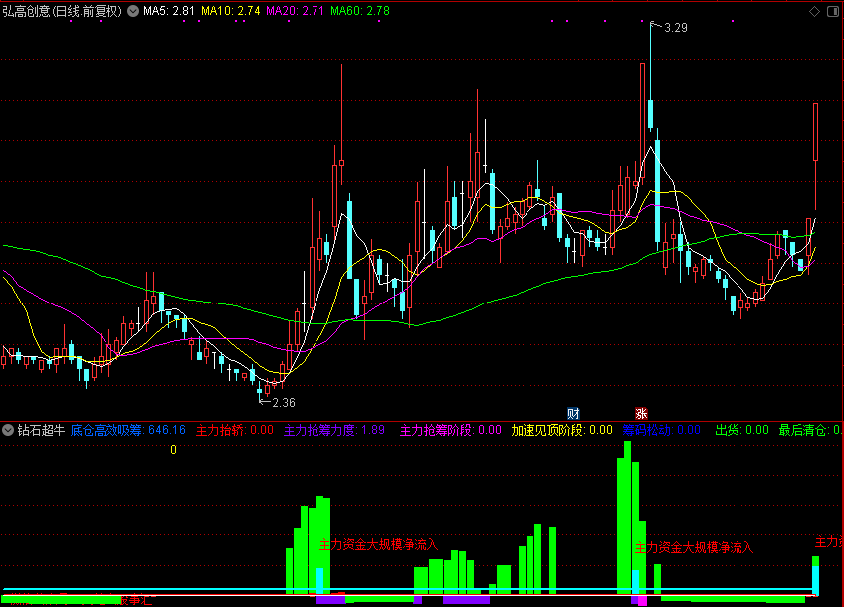The image size is (844, 607).
Task: Select the MA5 moving average label
Action: 168,12
